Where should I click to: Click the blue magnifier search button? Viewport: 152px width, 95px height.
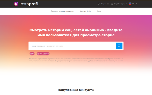click(x=119, y=46)
